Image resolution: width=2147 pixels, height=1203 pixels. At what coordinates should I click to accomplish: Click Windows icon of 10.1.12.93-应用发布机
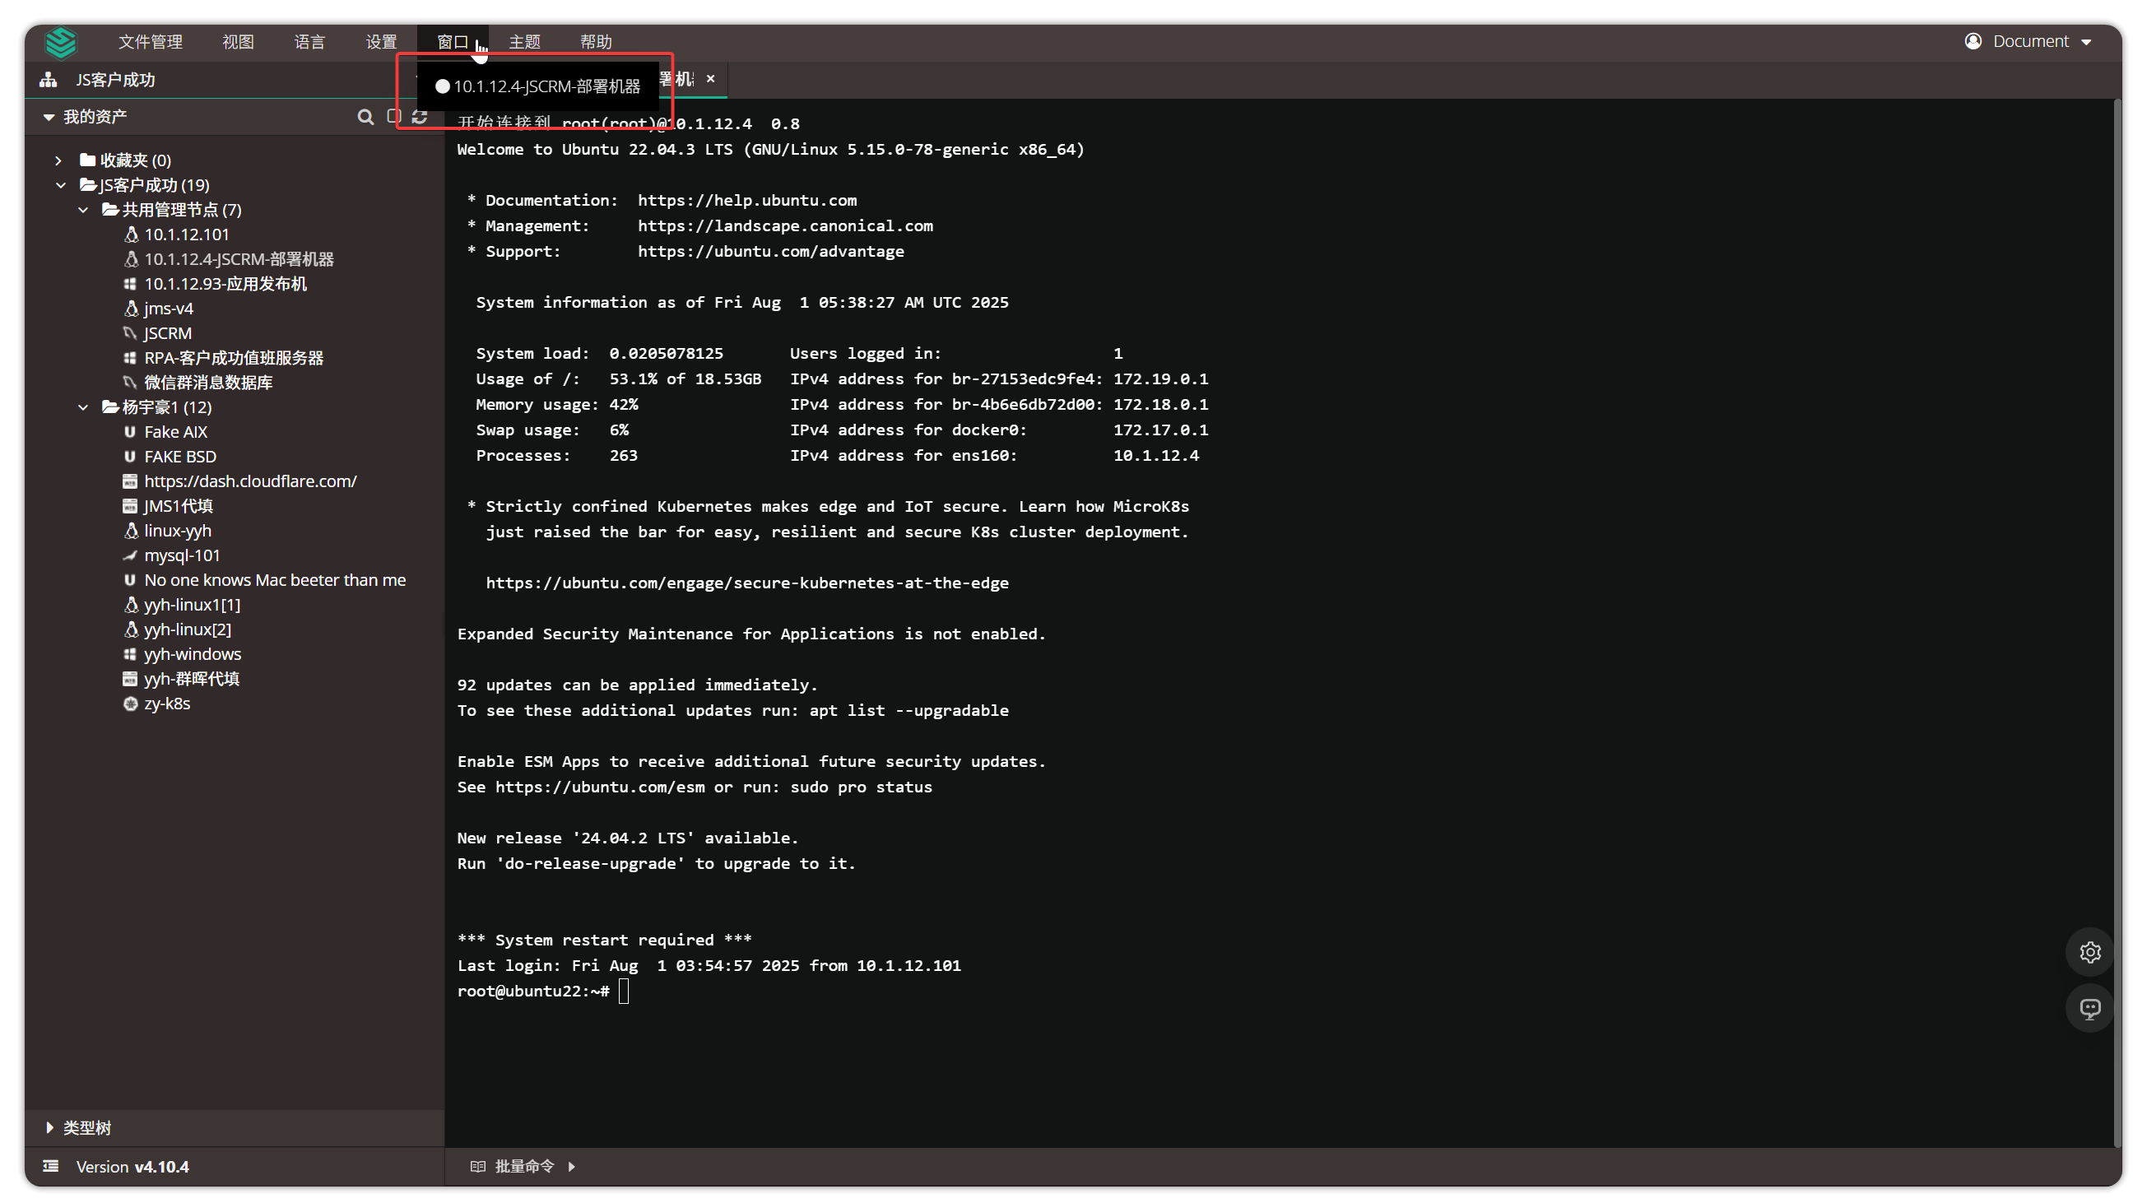coord(130,284)
